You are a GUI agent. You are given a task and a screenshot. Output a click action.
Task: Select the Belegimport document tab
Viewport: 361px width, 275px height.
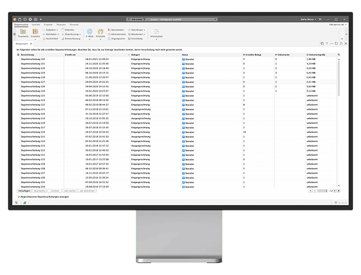[x=22, y=44]
